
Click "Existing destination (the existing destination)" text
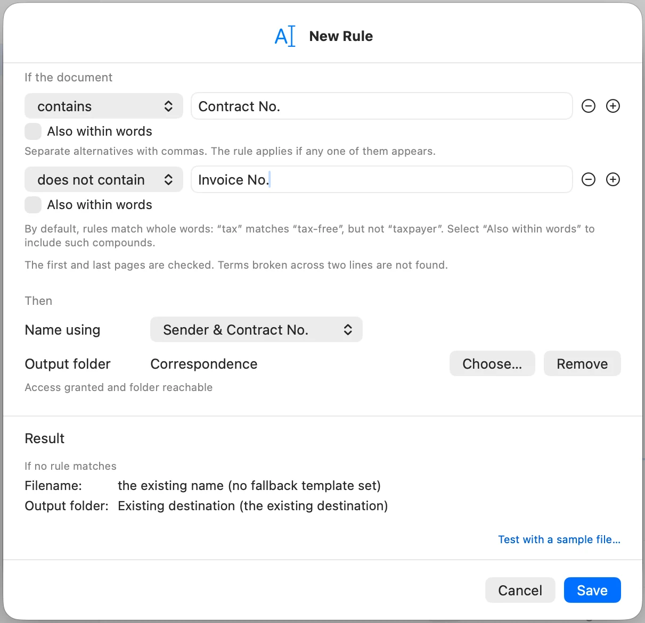point(253,506)
